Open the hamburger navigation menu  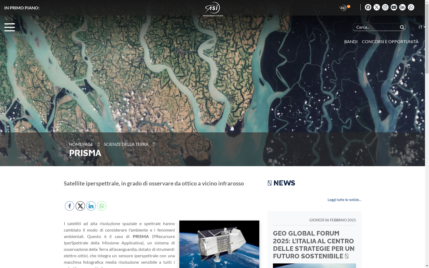[10, 27]
